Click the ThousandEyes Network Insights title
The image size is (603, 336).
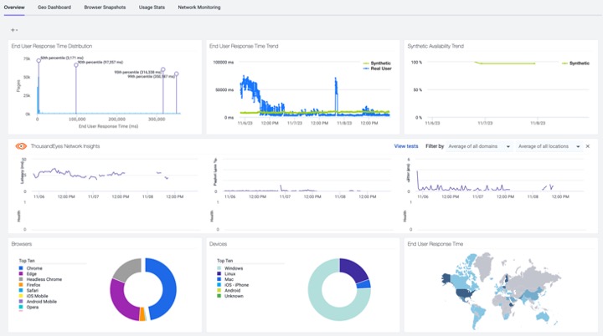[x=65, y=146]
